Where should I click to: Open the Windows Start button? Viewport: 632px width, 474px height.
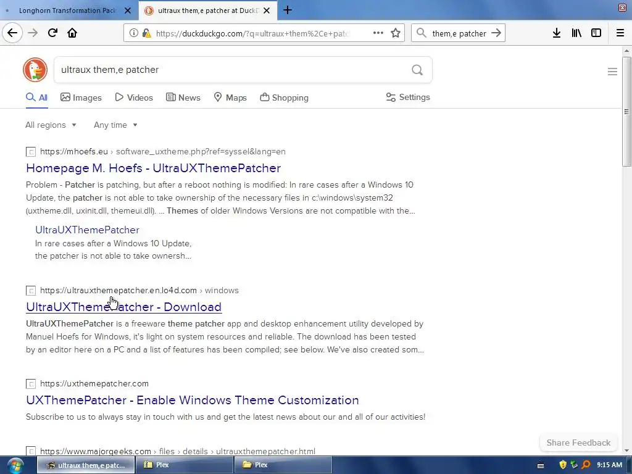pos(15,465)
